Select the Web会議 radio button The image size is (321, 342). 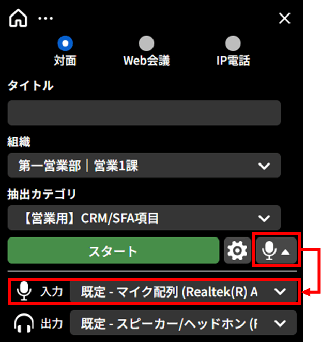pyautogui.click(x=146, y=43)
